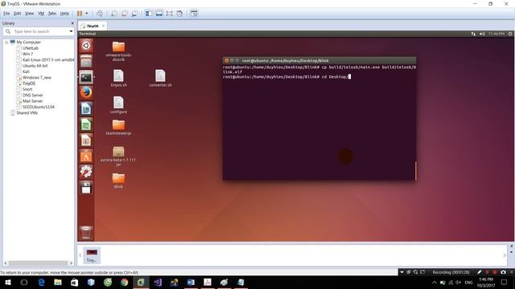This screenshot has height=289, width=515.
Task: Suspend the virtual machine with the pause icon
Action: click(x=80, y=14)
